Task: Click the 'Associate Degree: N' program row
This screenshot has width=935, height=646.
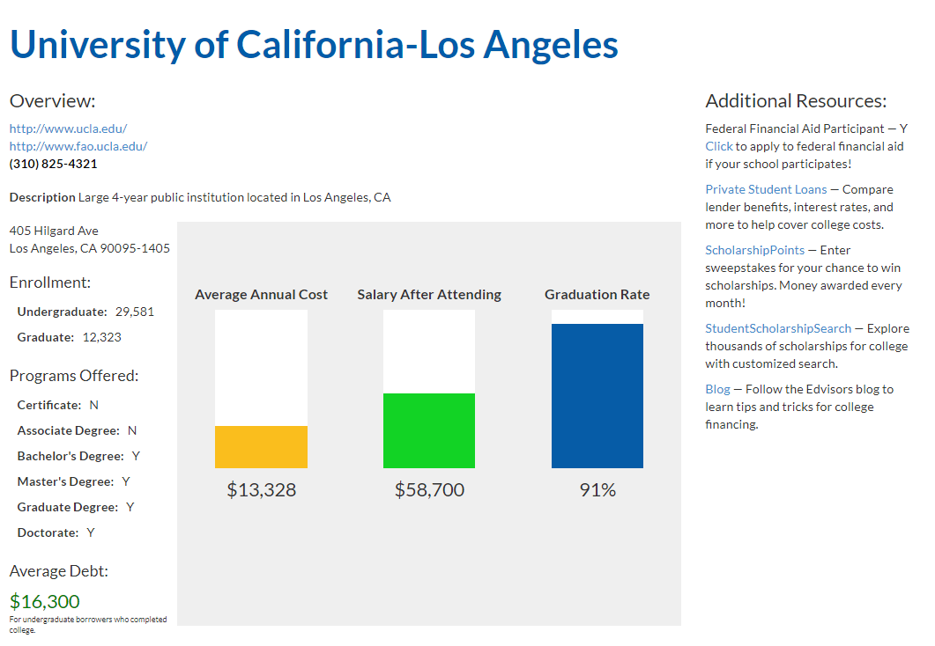Action: 77,431
